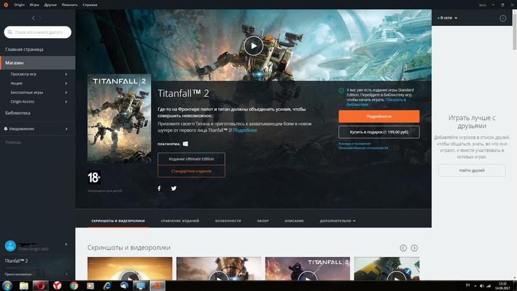Click the network icon in system tray
The height and width of the screenshot is (291, 517).
489,286
